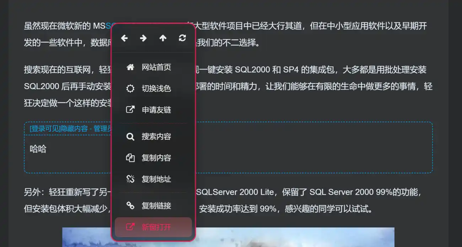This screenshot has width=462, height=247.
Task: Click the up arrow scroll-to-top icon
Action: coord(163,38)
